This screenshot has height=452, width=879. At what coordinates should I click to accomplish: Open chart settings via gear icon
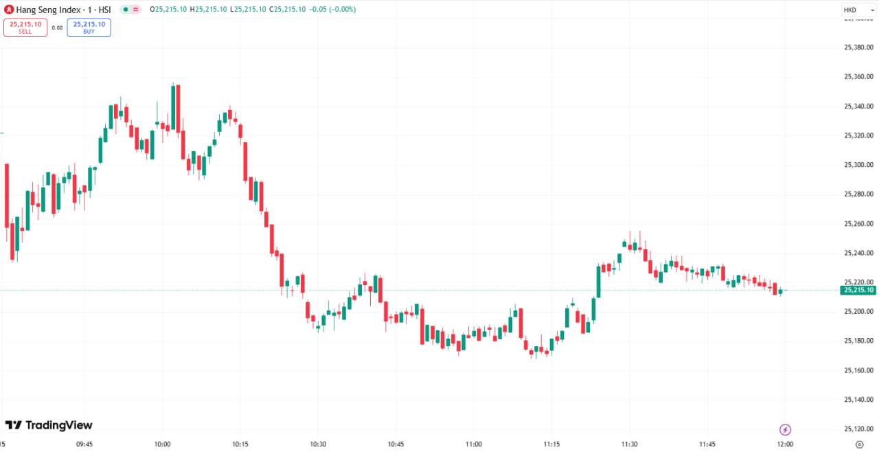point(859,444)
